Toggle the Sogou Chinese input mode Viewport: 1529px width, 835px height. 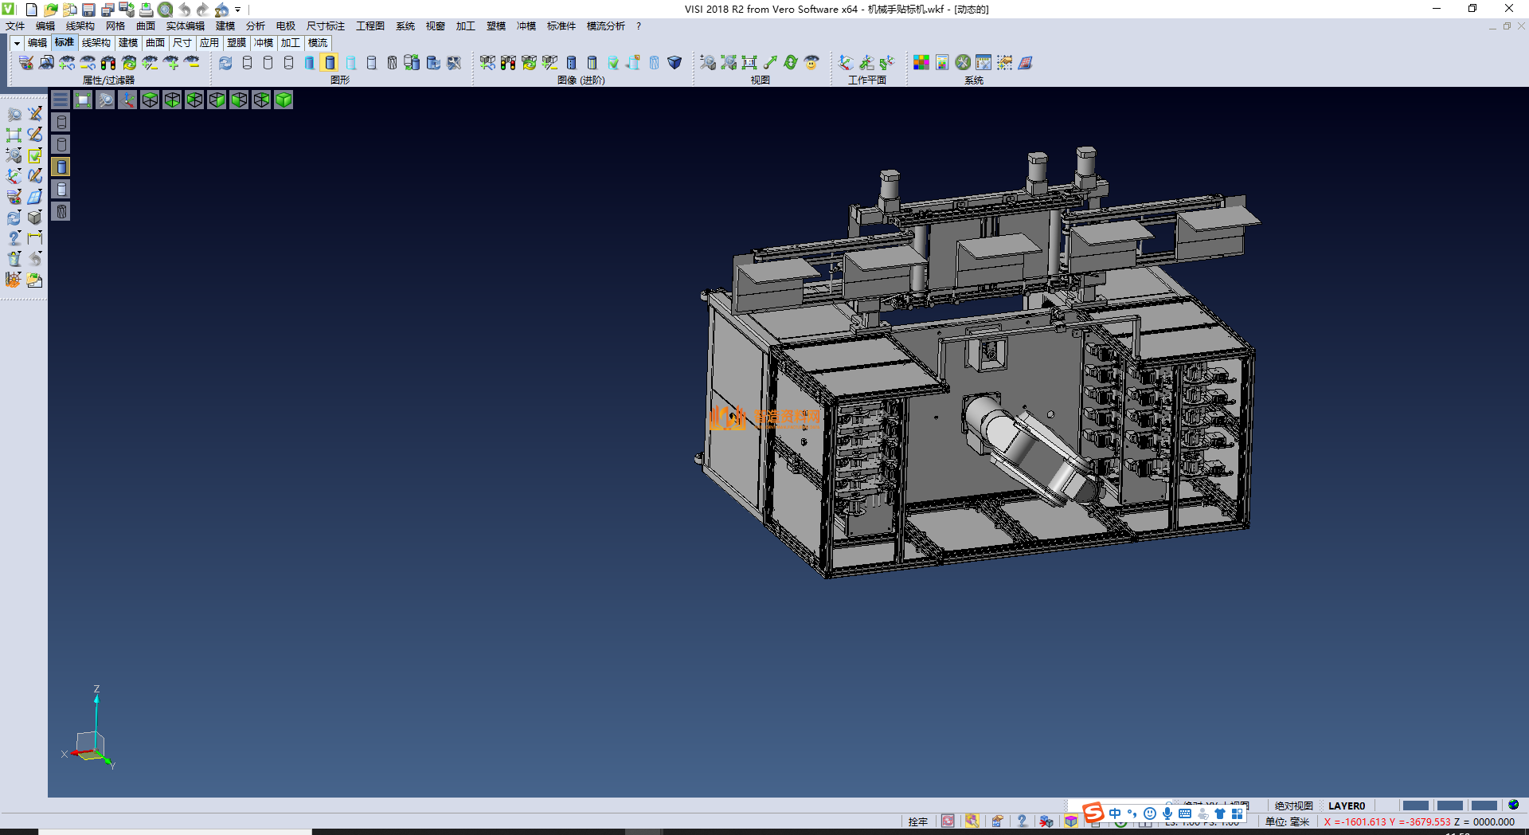point(1114,813)
